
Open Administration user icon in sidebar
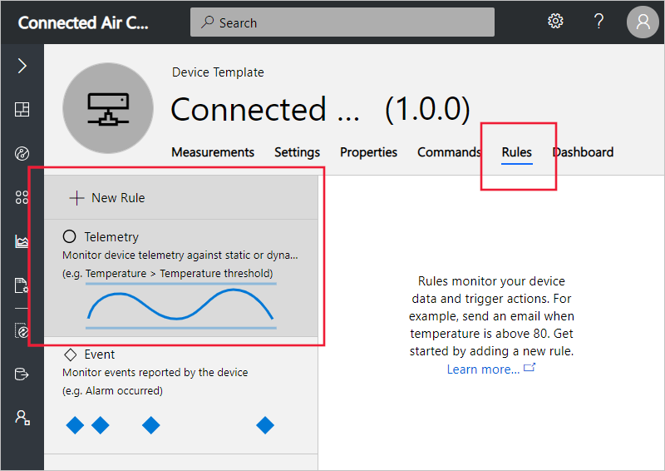[22, 418]
